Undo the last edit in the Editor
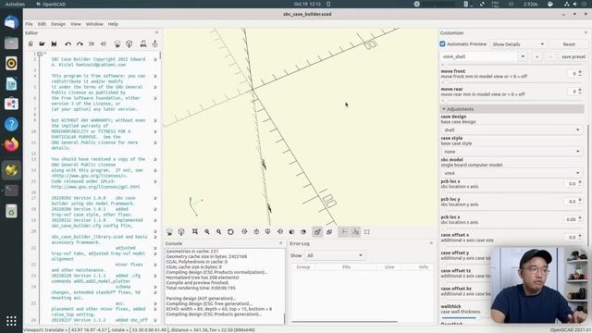 tap(68, 43)
